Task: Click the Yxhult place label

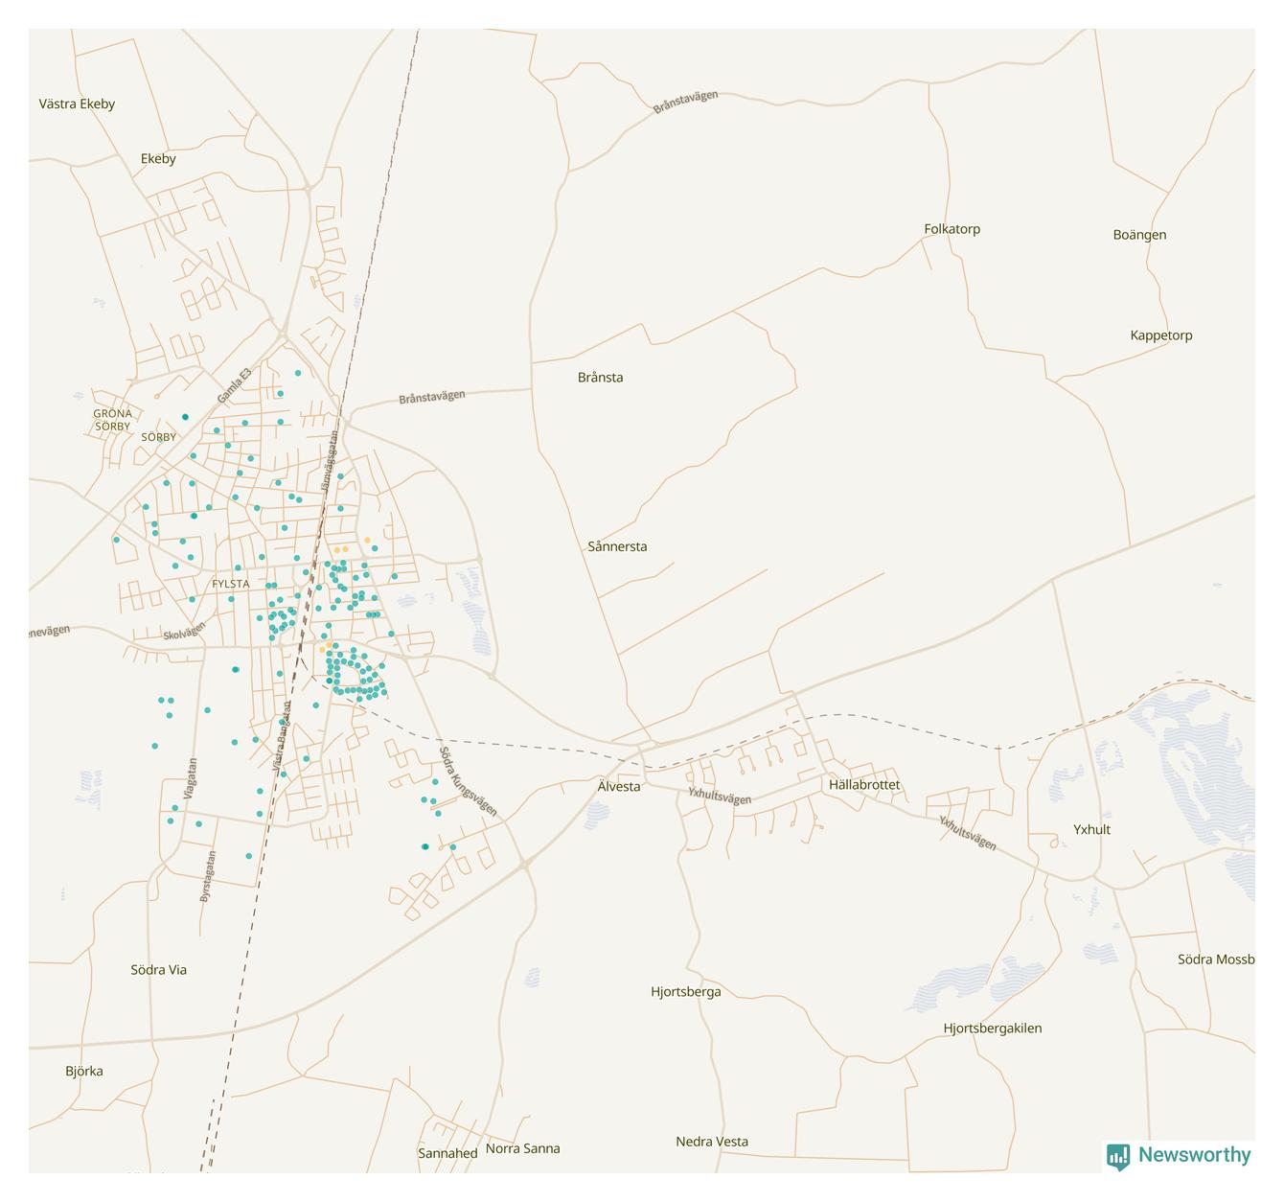Action: click(1091, 830)
